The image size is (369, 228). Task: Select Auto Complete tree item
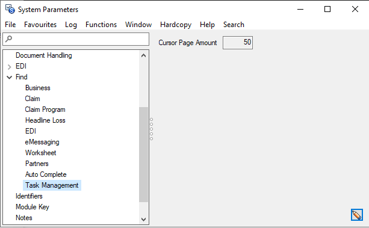tap(46, 174)
